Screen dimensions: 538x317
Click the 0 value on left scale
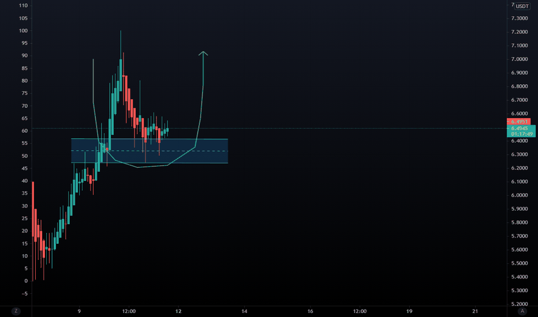(26, 281)
